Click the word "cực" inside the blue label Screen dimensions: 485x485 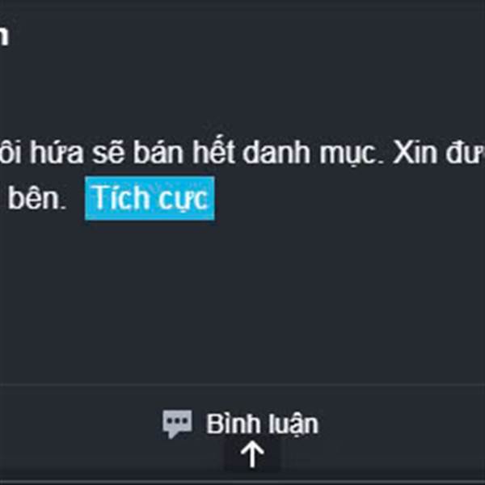[182, 200]
